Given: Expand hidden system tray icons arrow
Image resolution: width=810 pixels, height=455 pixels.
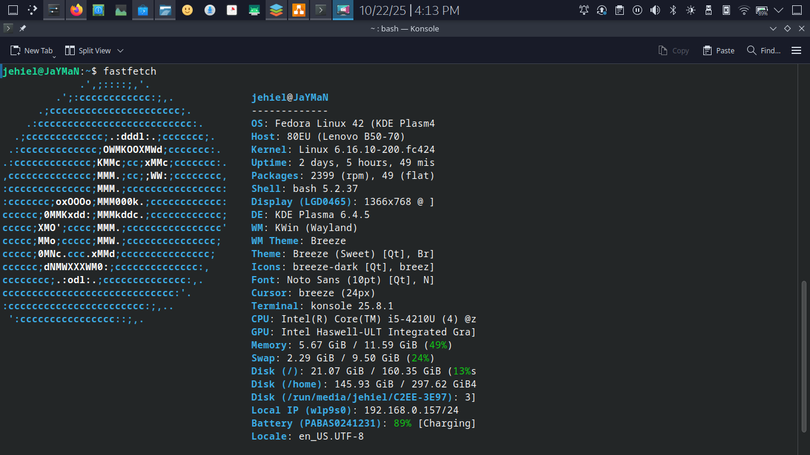Looking at the screenshot, I should pos(779,10).
